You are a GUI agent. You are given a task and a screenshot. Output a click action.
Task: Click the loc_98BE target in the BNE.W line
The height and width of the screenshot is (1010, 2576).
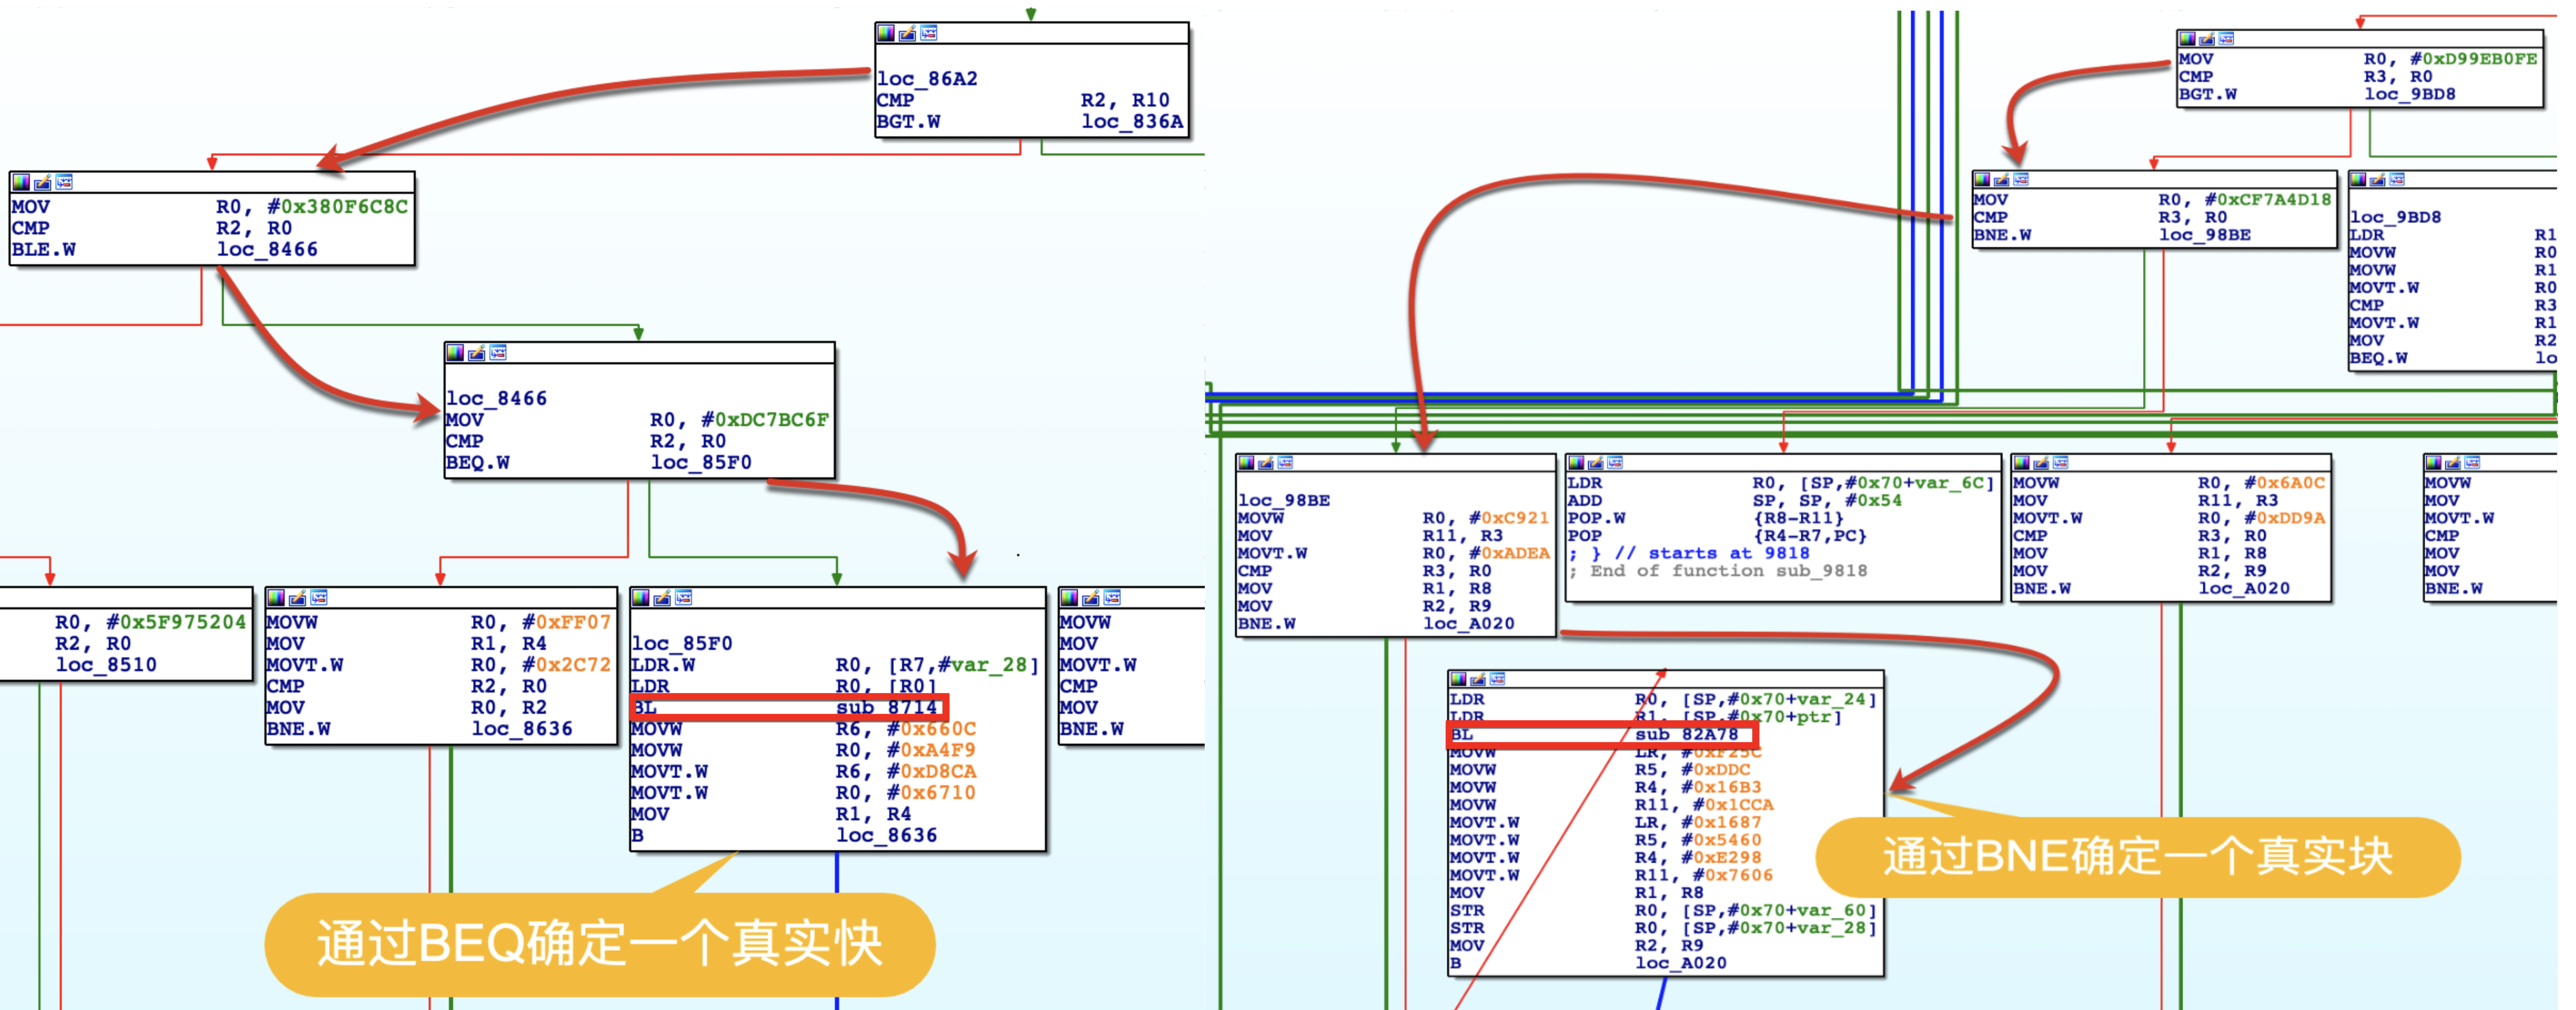[2204, 235]
